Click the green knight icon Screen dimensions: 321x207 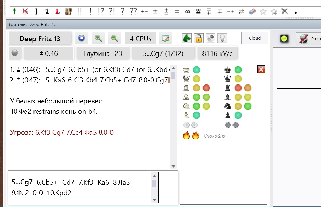coord(187,38)
